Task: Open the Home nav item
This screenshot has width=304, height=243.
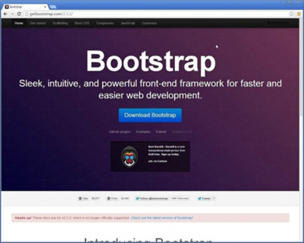Action: [x=19, y=23]
